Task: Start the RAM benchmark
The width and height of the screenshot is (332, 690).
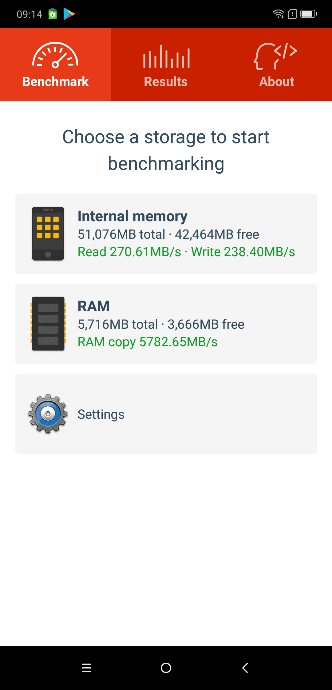Action: point(166,323)
